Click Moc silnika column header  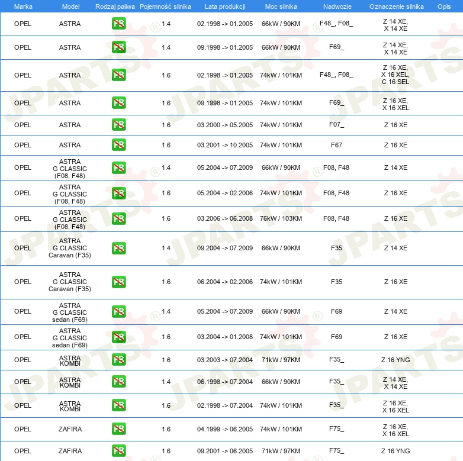pos(281,7)
